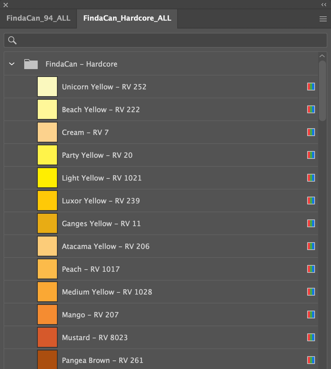
Task: Pick the Party Yellow color swatch
Action: click(x=47, y=155)
